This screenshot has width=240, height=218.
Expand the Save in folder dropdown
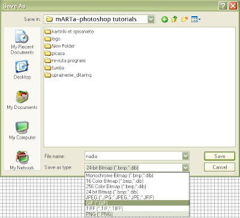tap(151, 19)
